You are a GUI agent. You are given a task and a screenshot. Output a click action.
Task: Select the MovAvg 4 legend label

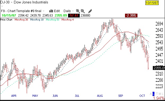pos(68,20)
